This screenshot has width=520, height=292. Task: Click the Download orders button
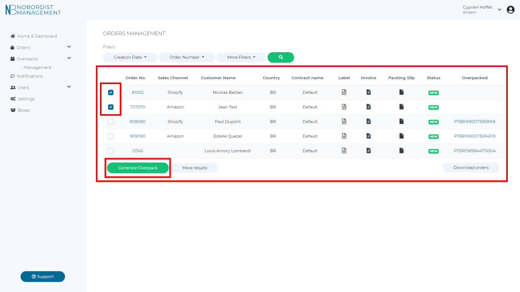click(471, 167)
